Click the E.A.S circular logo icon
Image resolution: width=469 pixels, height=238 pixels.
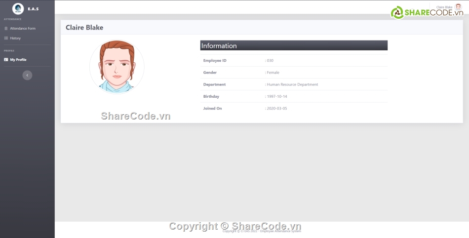[18, 8]
